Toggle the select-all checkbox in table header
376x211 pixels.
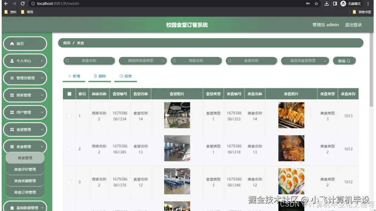point(69,94)
